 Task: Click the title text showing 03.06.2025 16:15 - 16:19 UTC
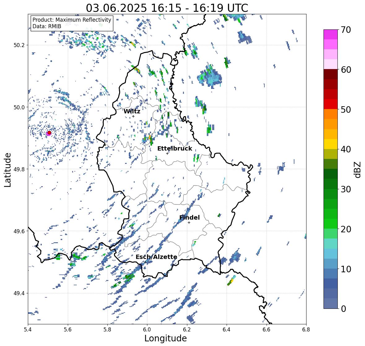167,8
